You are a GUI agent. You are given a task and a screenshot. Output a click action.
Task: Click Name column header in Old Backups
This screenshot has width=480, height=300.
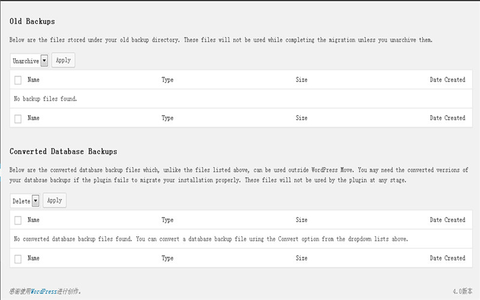pyautogui.click(x=34, y=80)
